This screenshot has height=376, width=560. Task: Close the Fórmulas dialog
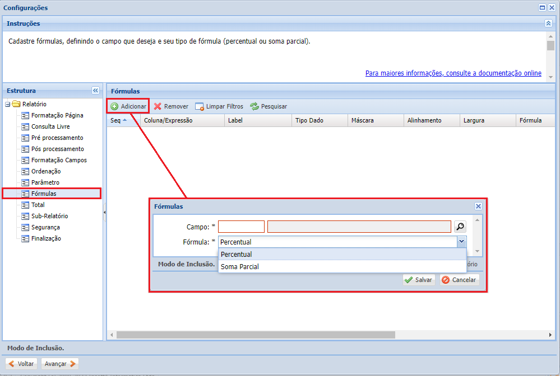coord(478,206)
